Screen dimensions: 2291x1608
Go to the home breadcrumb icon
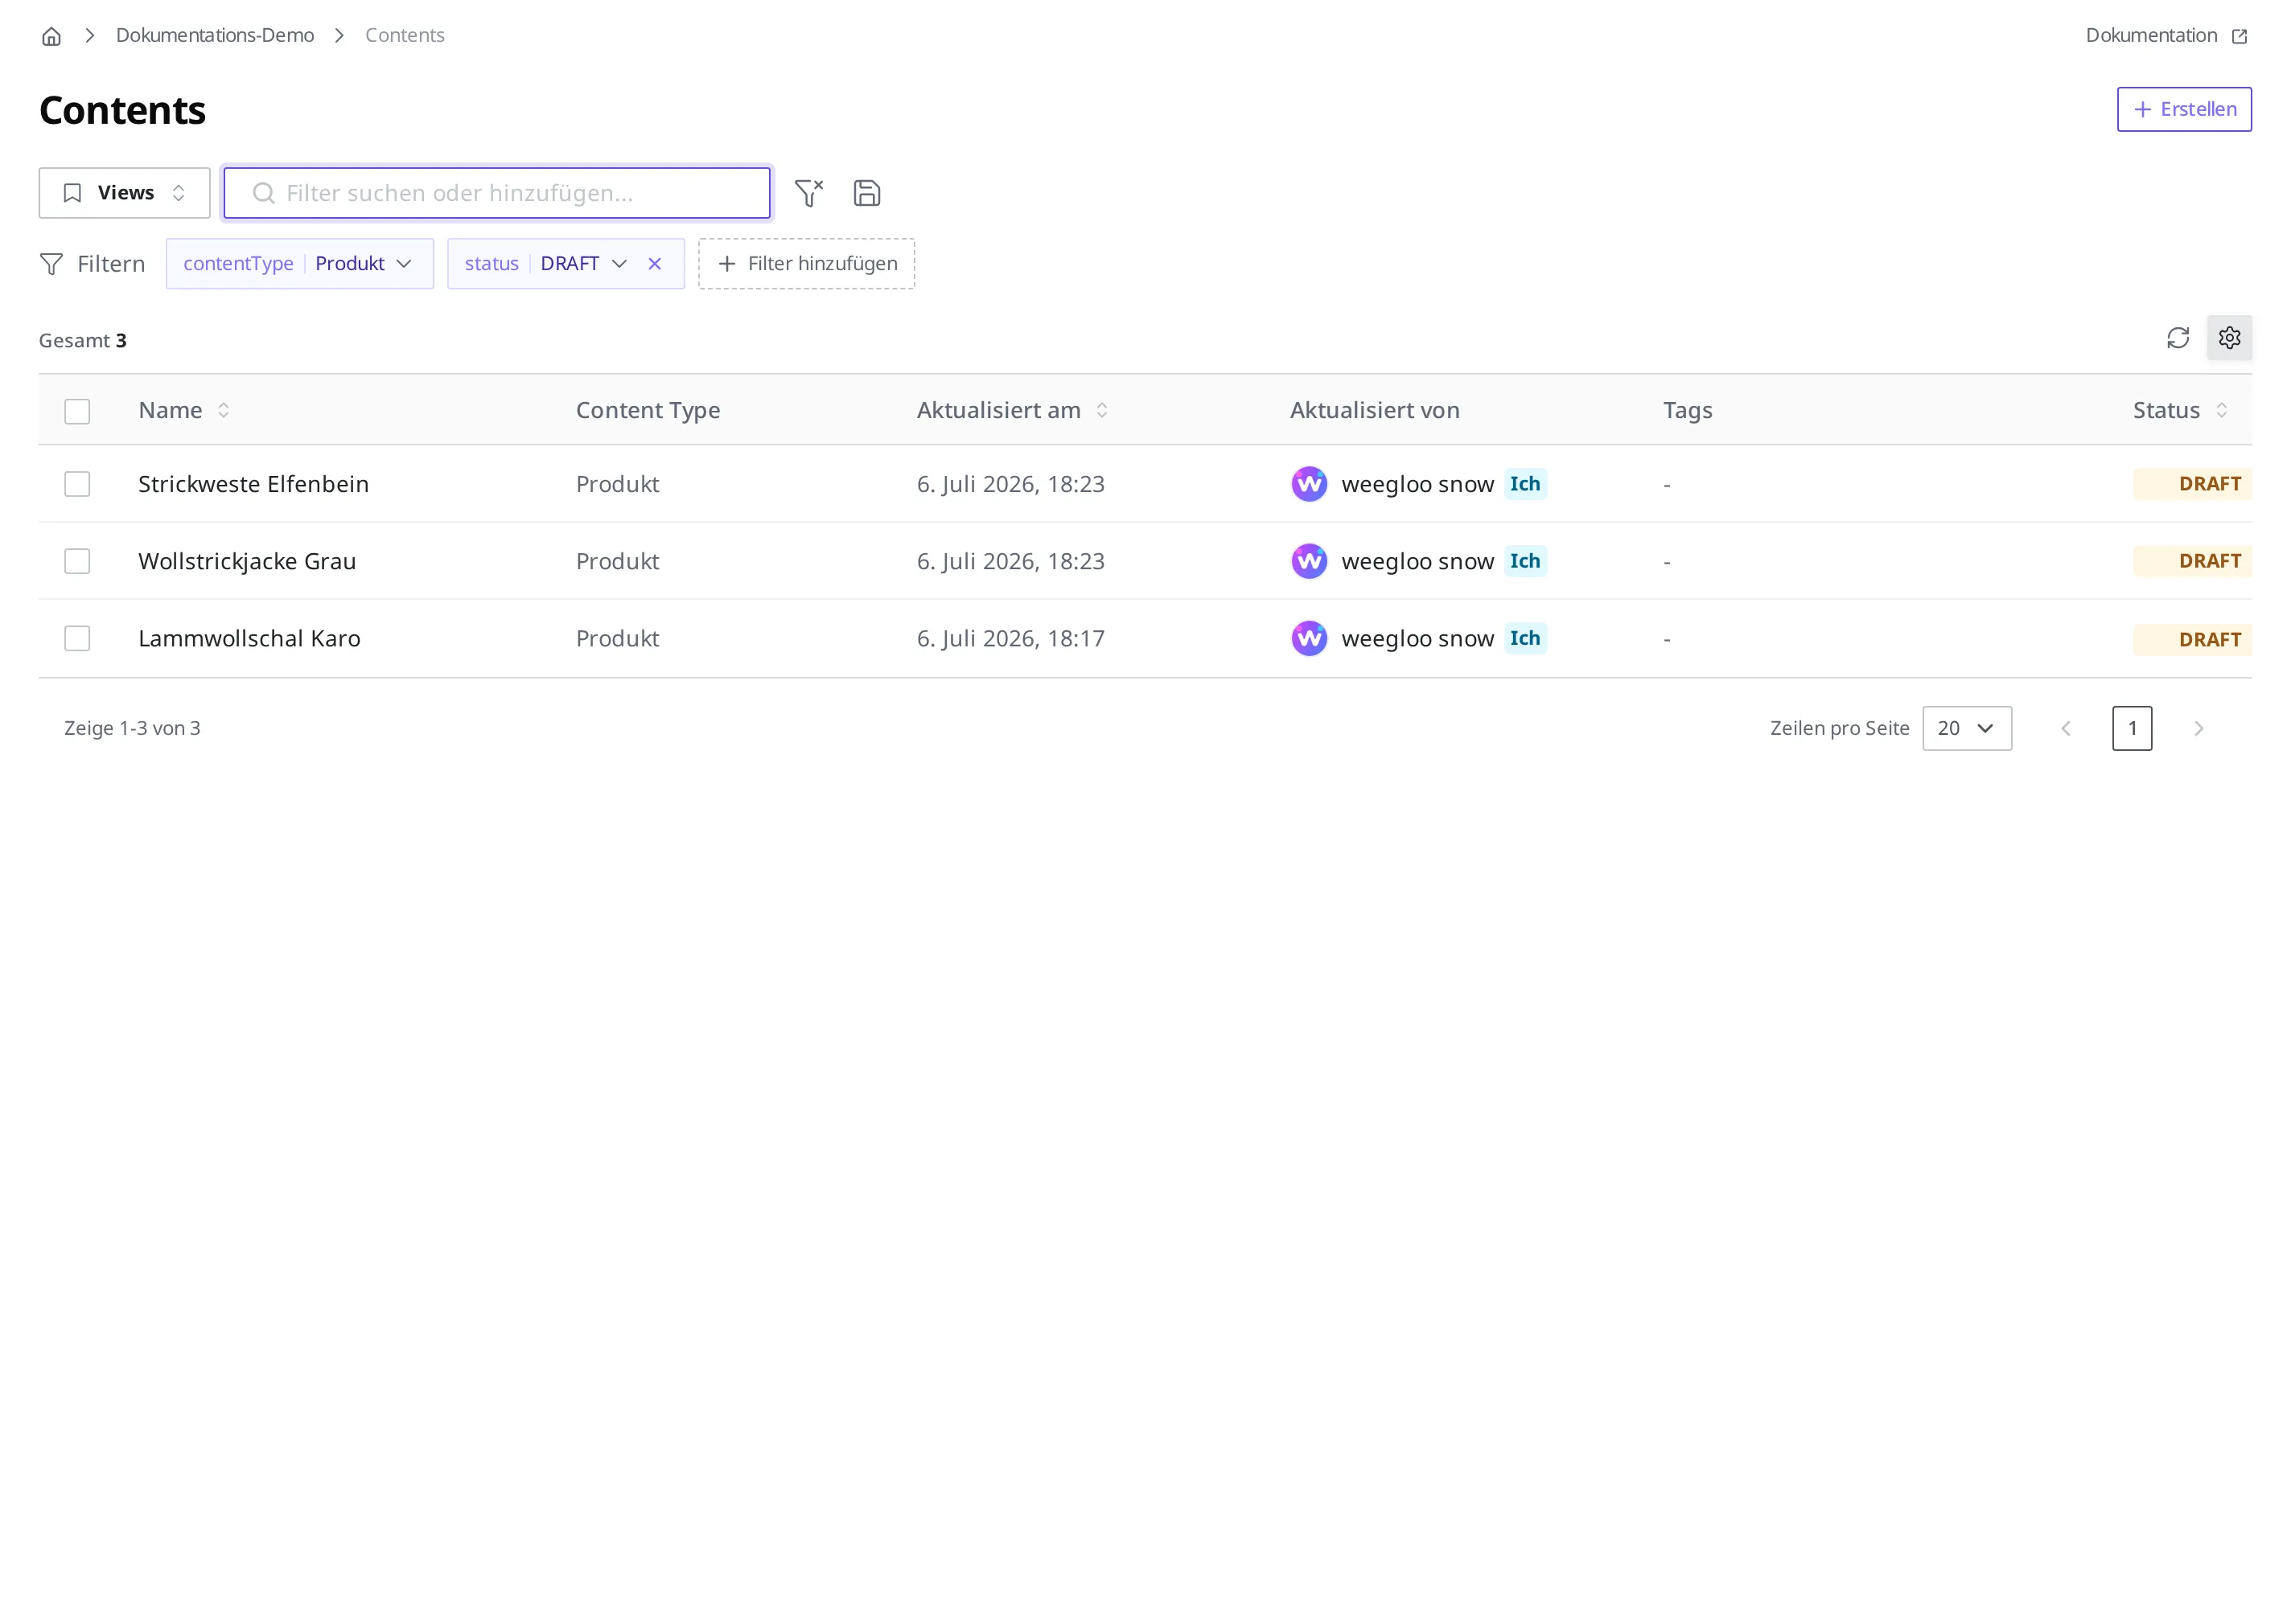[x=51, y=36]
